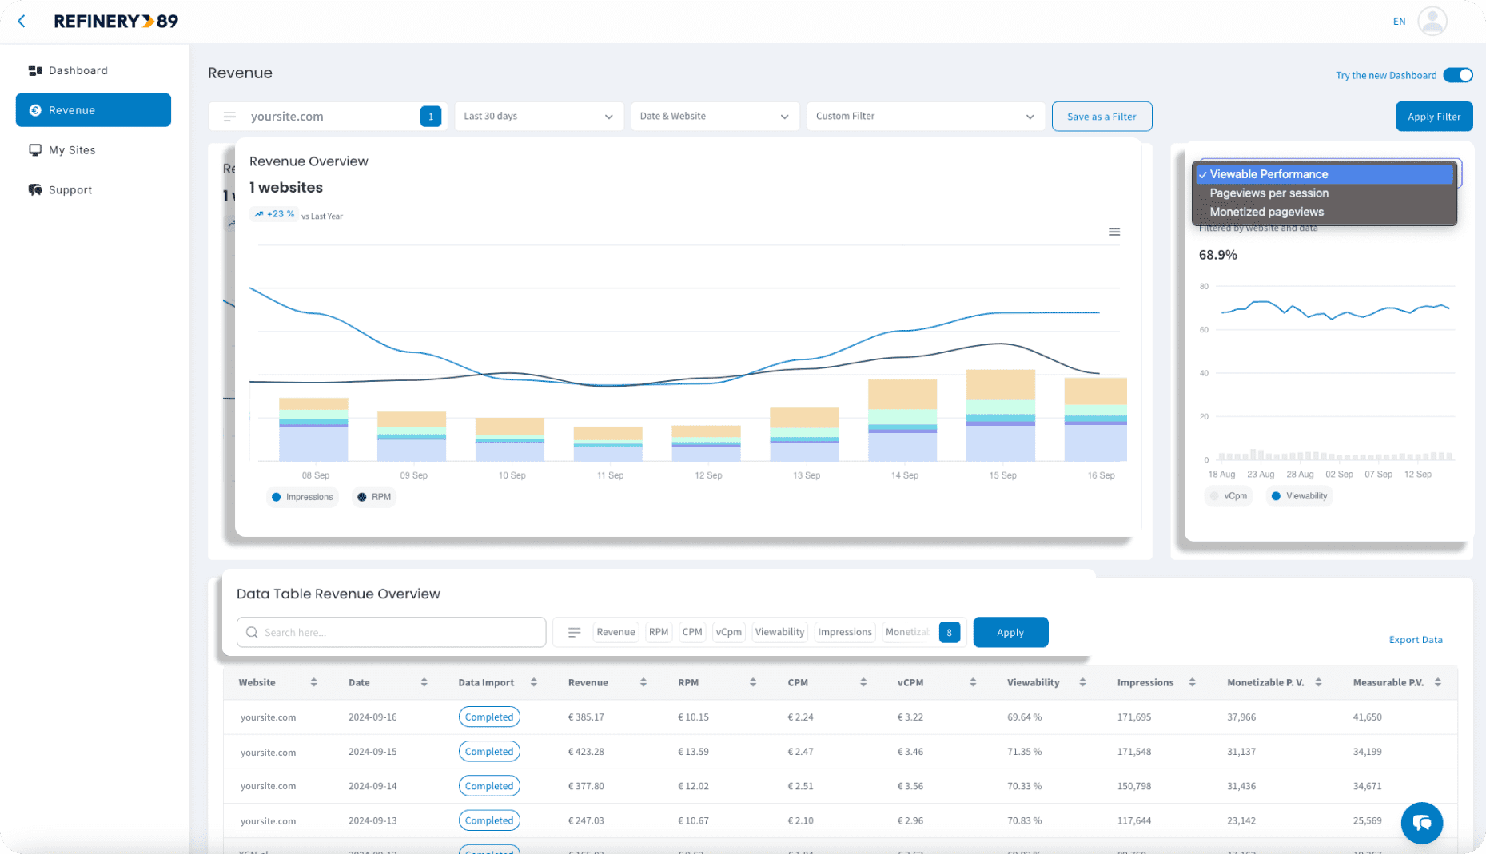1486x854 pixels.
Task: Toggle the vCpm legend item
Action: (1229, 496)
